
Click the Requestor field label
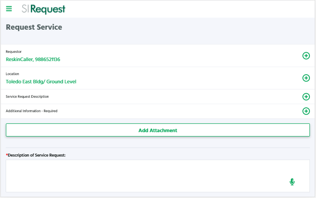point(14,51)
